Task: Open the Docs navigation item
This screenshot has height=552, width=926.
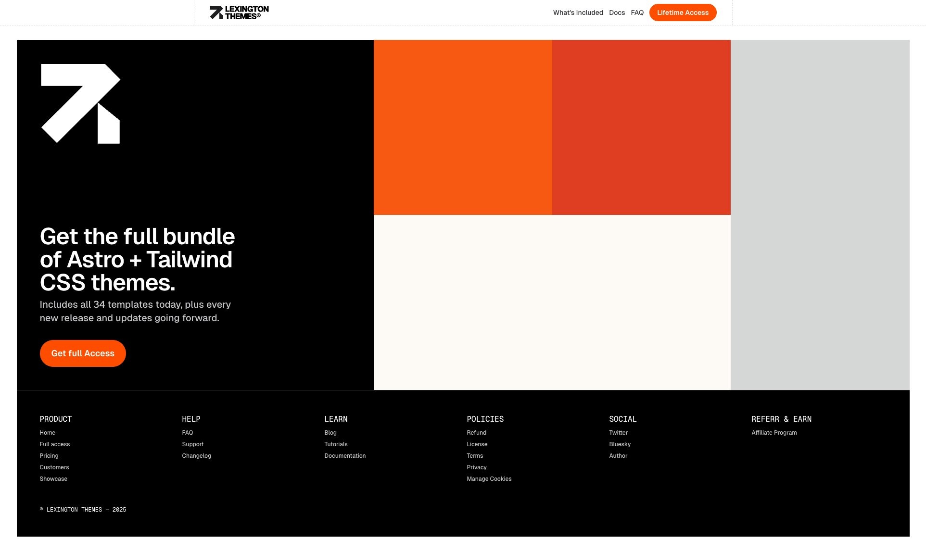Action: (x=617, y=13)
